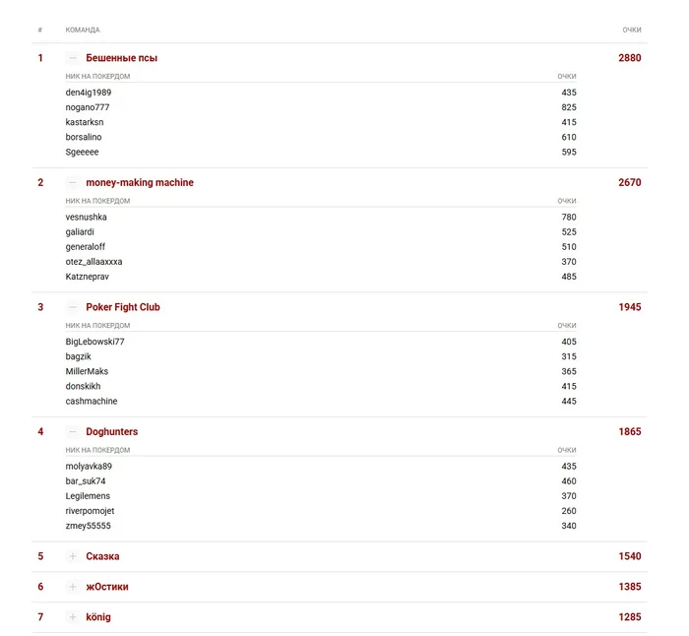The height and width of the screenshot is (636, 689).
Task: Collapse the money-making machine team
Action: 73,183
